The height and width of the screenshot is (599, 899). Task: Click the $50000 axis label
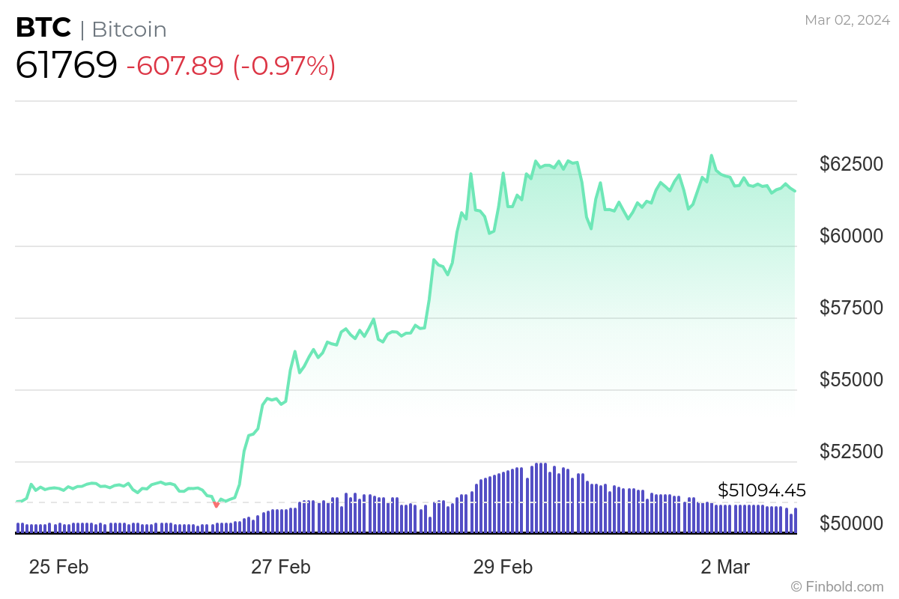pyautogui.click(x=850, y=523)
